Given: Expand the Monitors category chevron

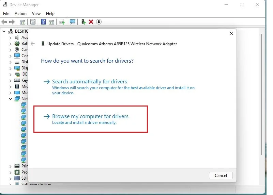Looking at the screenshot, I should click(x=10, y=93).
